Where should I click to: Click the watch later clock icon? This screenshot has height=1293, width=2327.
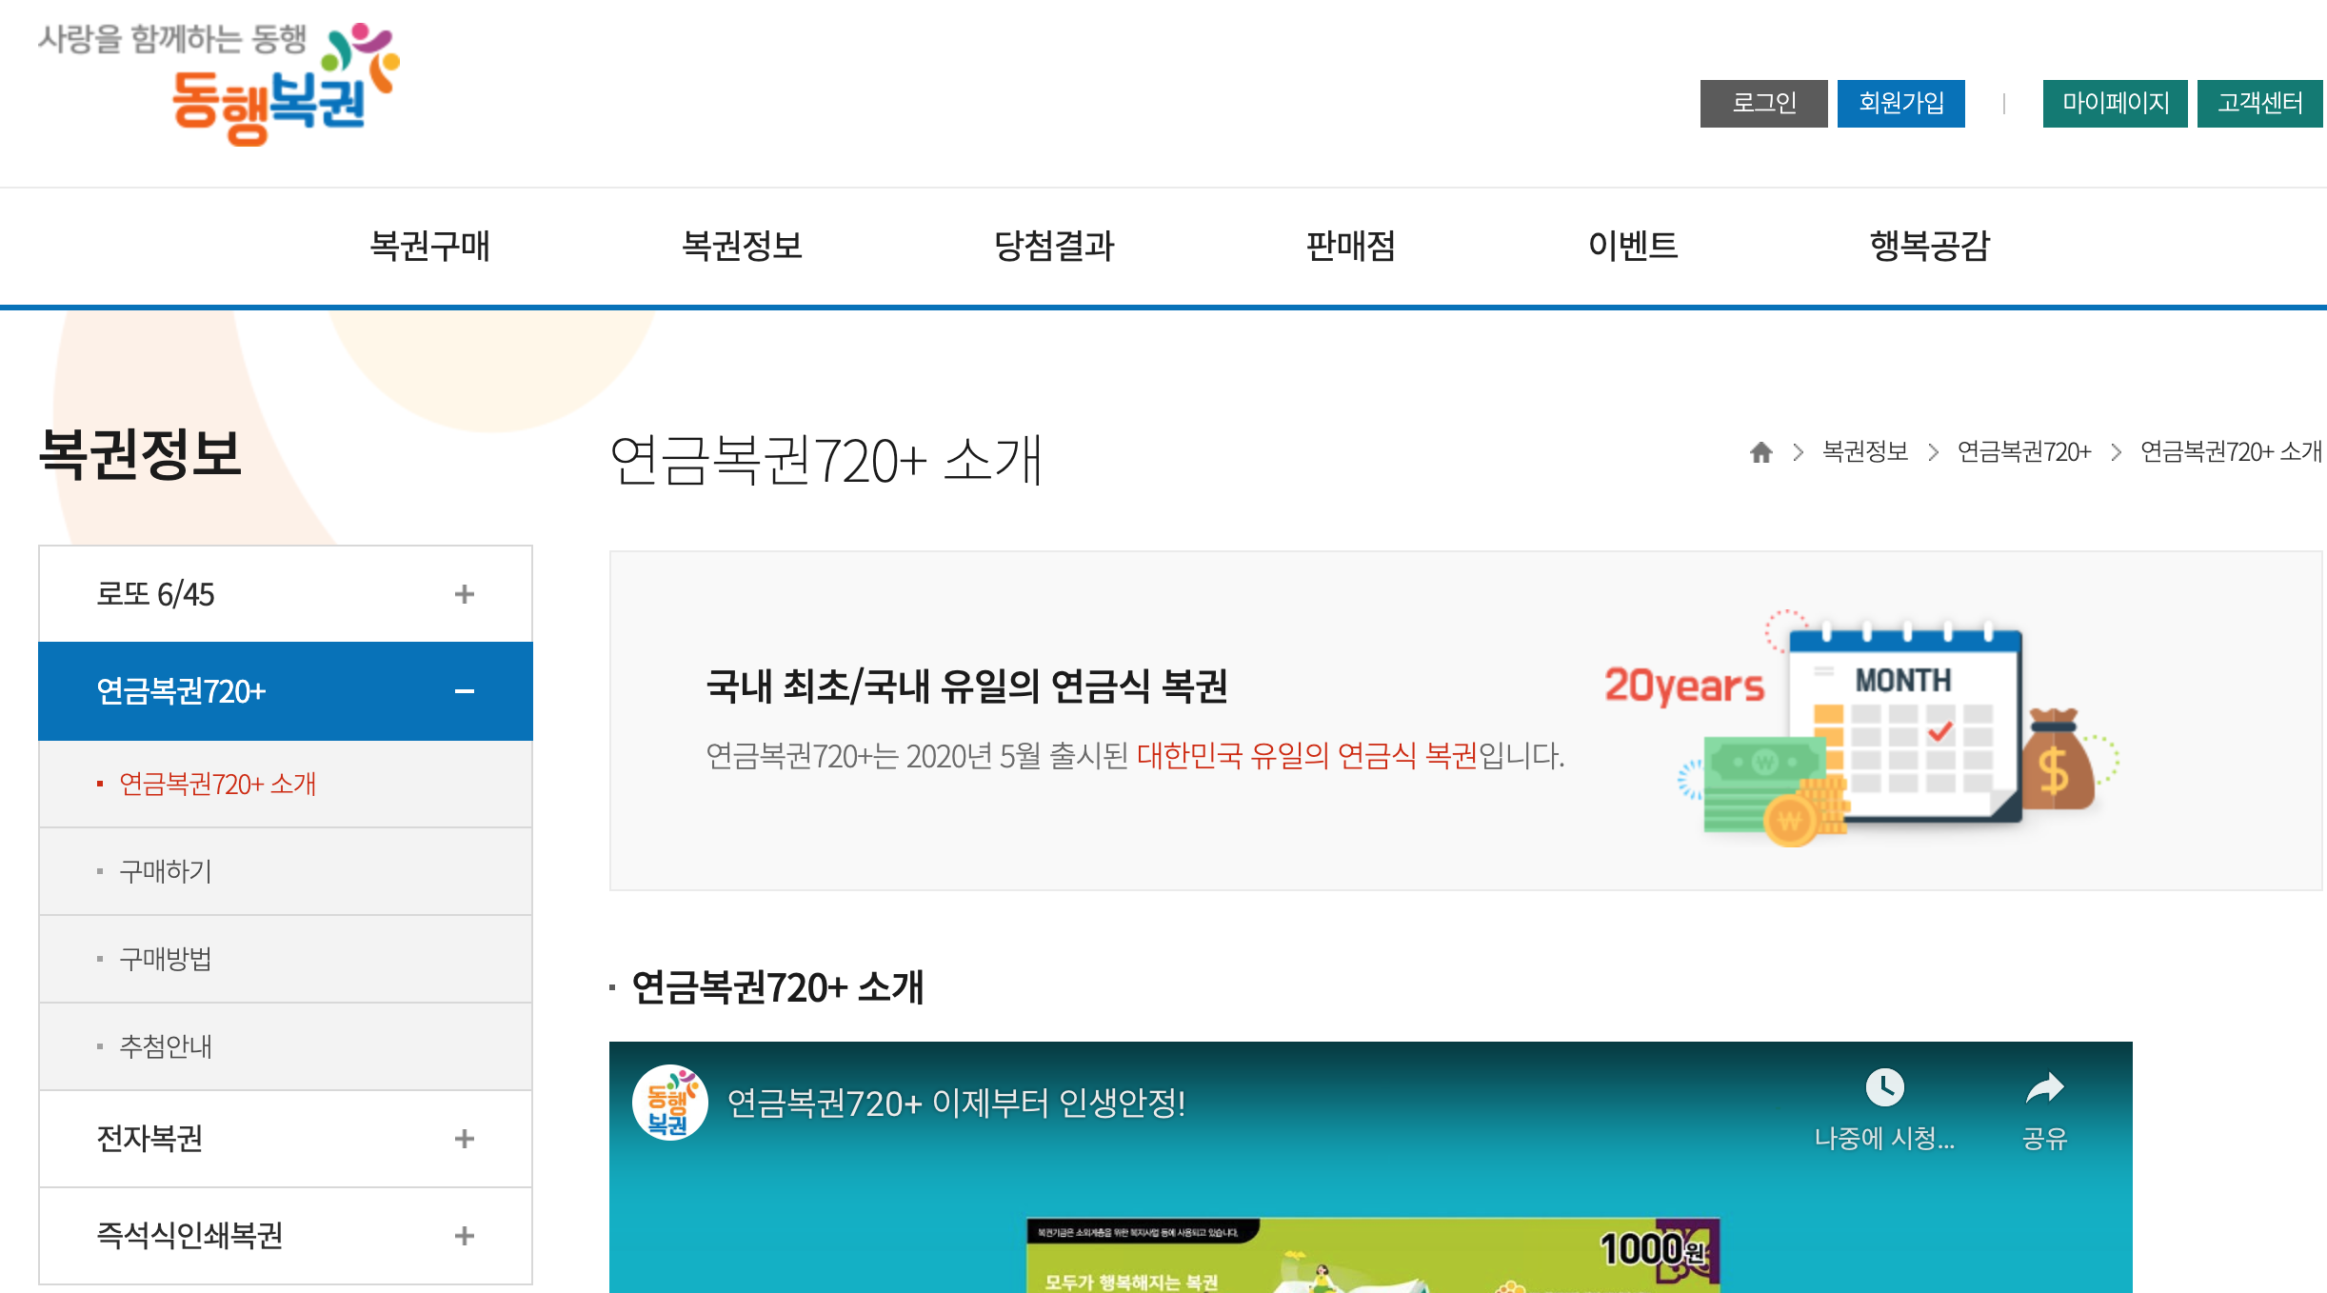tap(1883, 1088)
